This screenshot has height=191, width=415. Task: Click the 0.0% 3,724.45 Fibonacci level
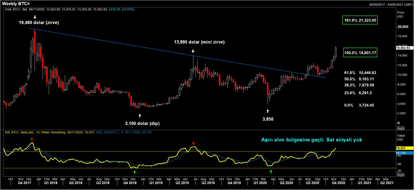point(359,105)
